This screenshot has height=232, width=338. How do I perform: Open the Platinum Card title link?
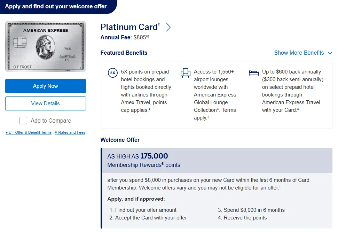[x=130, y=27]
